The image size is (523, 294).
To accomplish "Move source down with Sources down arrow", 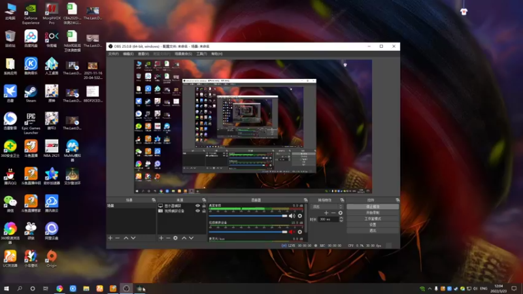I will tap(191, 238).
